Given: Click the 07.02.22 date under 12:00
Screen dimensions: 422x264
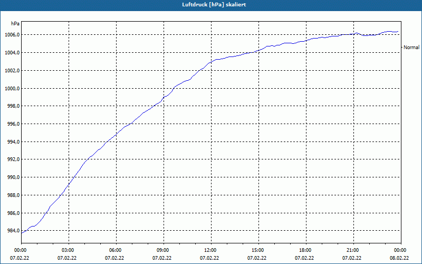Looking at the screenshot, I should pyautogui.click(x=209, y=258).
